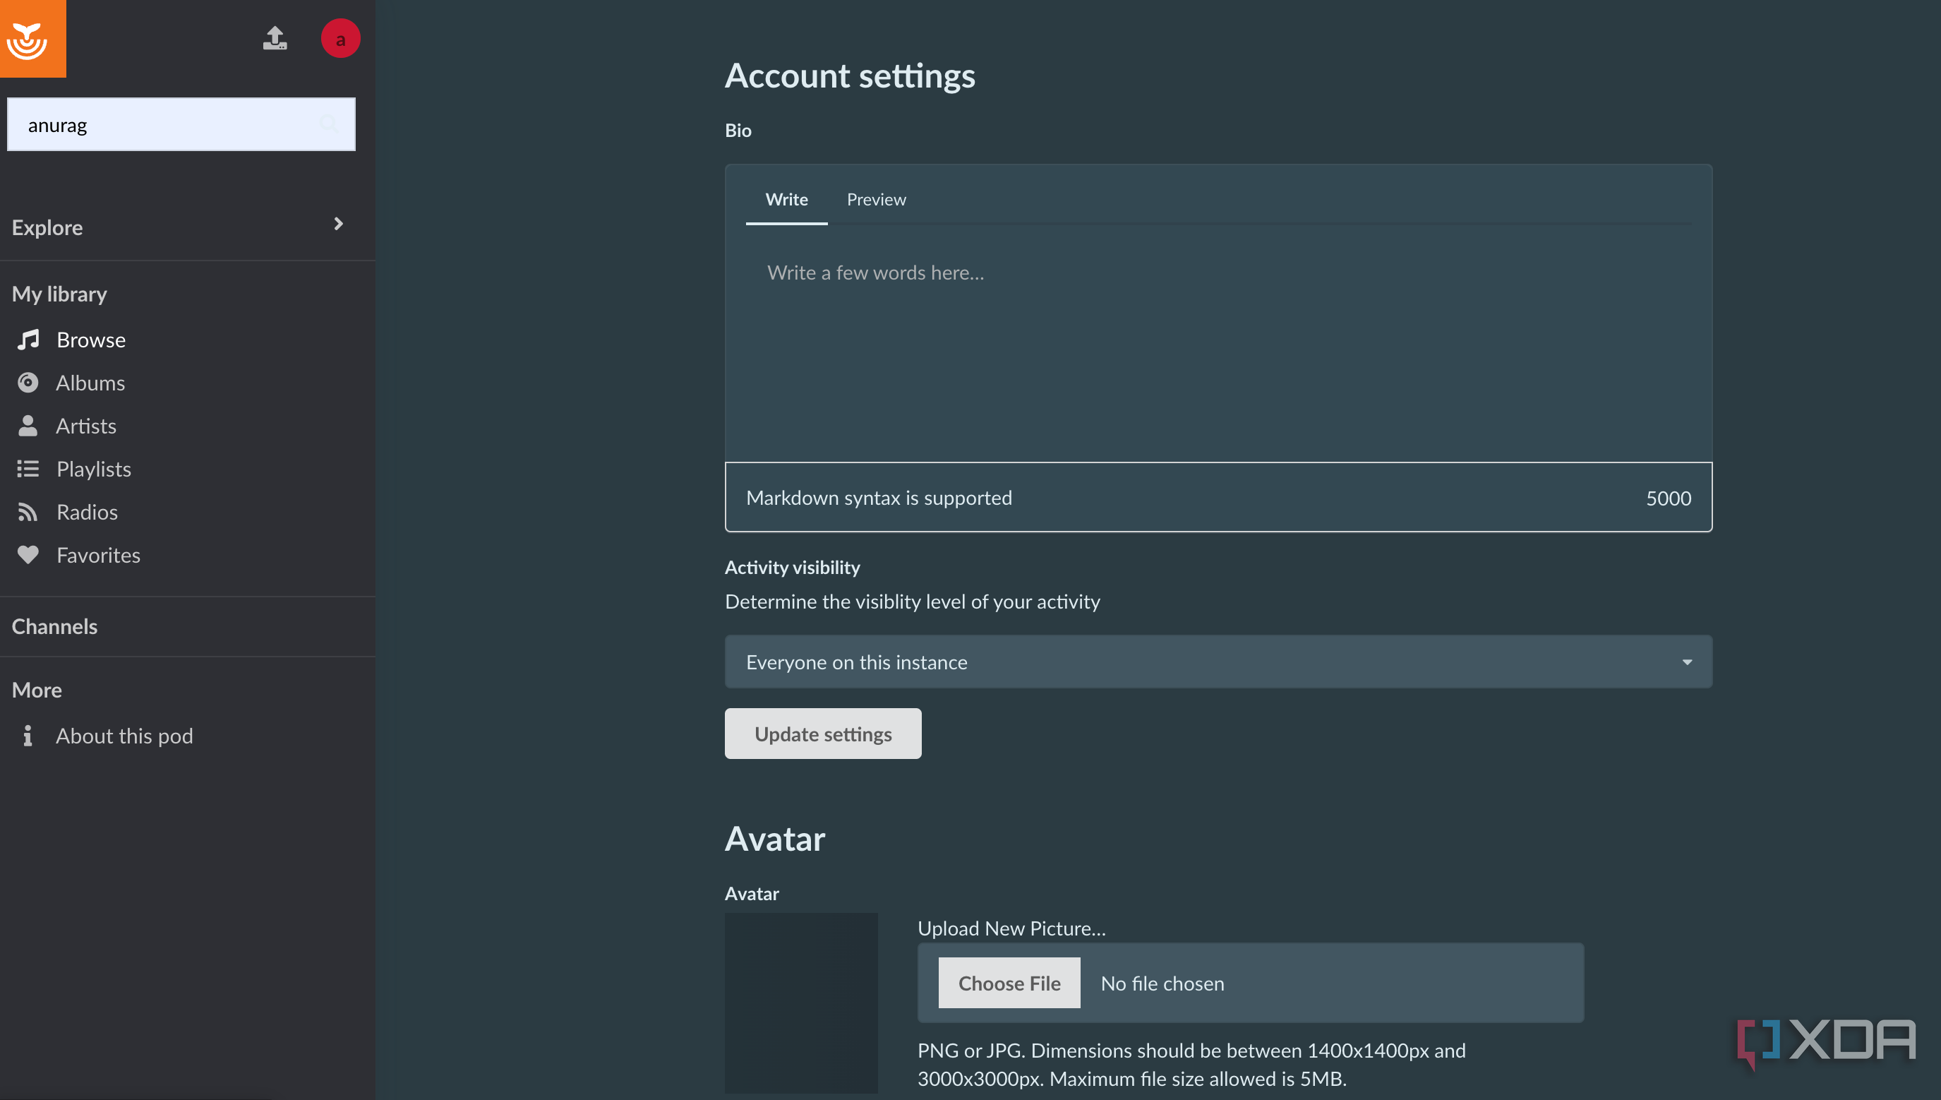Click the list icon beside Playlists
This screenshot has width=1941, height=1100.
[28, 468]
